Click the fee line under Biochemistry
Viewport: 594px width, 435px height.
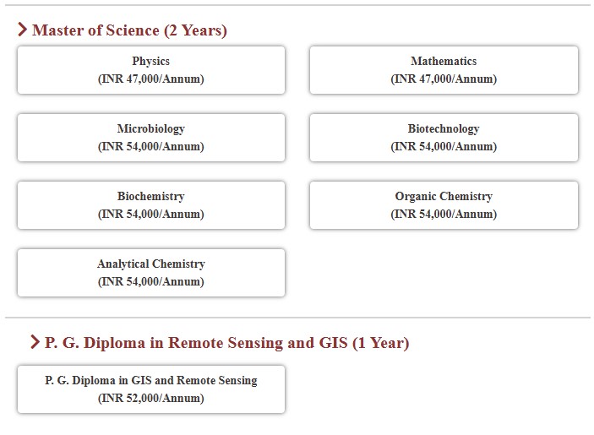150,215
